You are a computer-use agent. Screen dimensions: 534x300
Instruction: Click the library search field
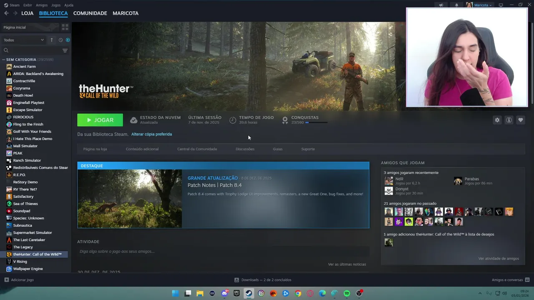pyautogui.click(x=35, y=50)
